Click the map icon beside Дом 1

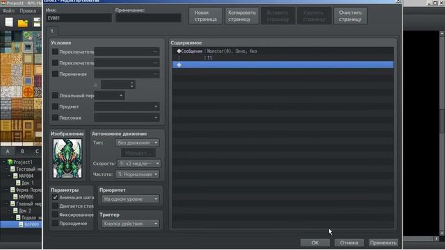coord(19,183)
